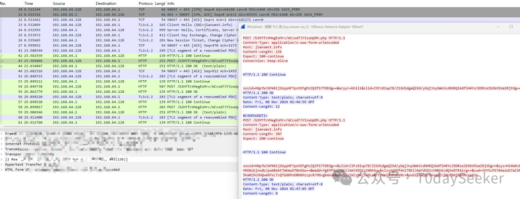520x199 pixels.
Task: Select packet 53 at time 29.849111
Action: coord(119,81)
